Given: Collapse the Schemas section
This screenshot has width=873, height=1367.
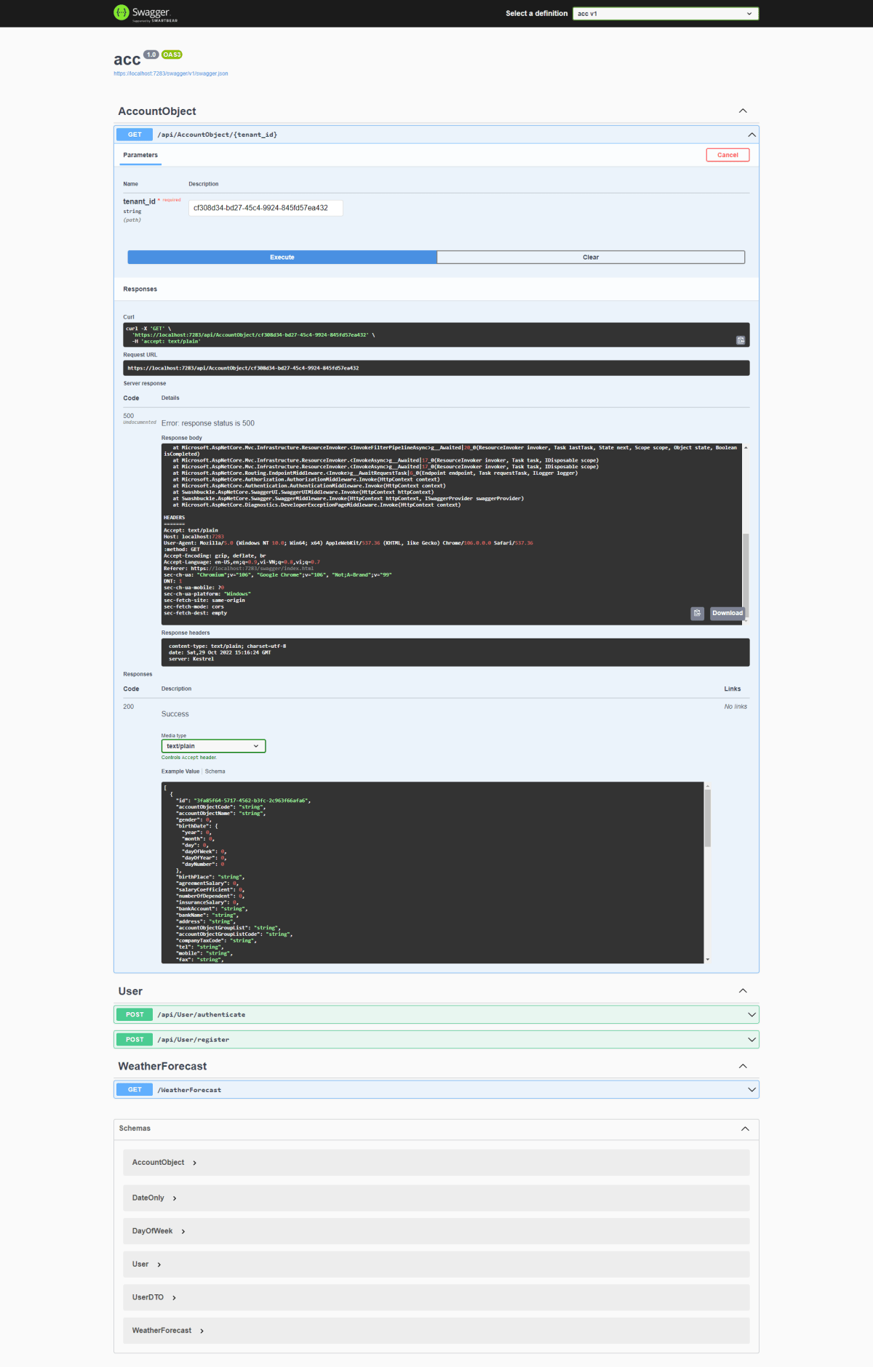Looking at the screenshot, I should click(x=745, y=1129).
